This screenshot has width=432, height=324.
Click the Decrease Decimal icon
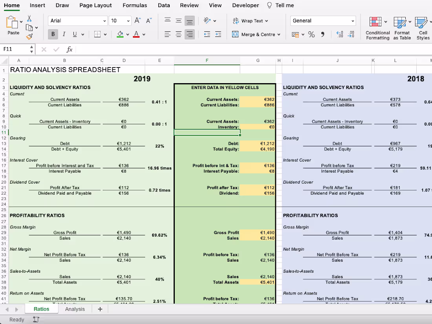coord(351,35)
